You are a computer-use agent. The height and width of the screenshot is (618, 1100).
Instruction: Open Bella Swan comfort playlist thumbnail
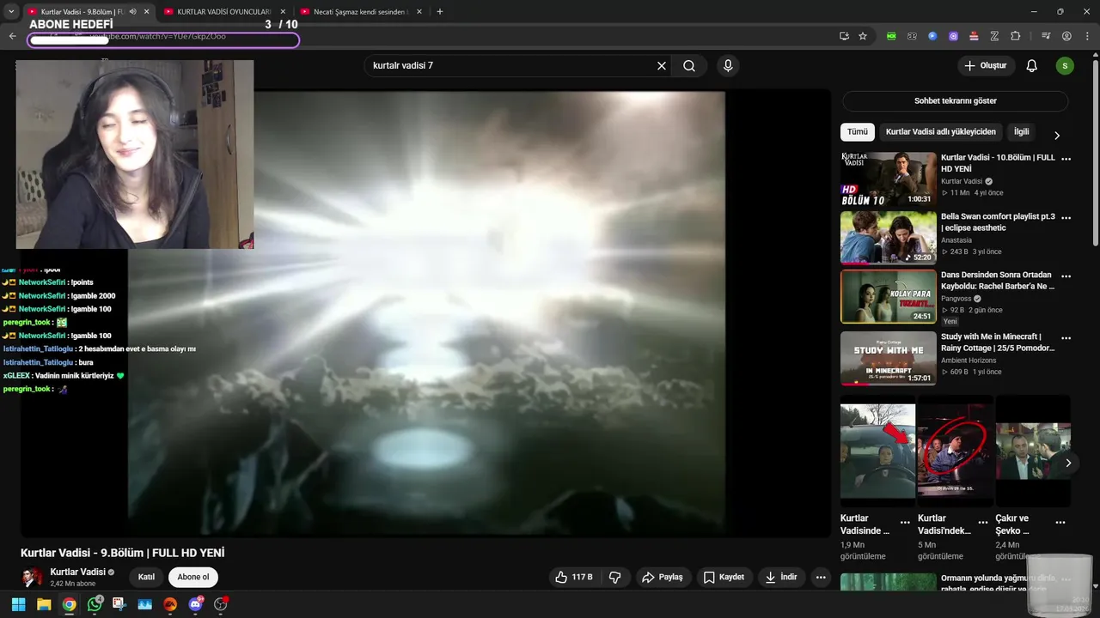(x=889, y=238)
